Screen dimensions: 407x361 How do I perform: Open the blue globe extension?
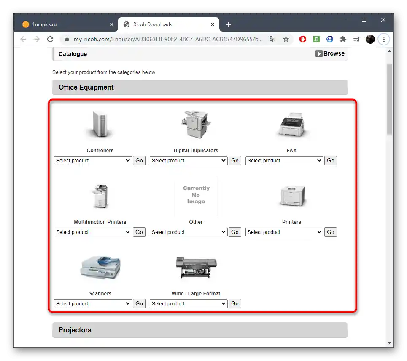[x=330, y=39]
